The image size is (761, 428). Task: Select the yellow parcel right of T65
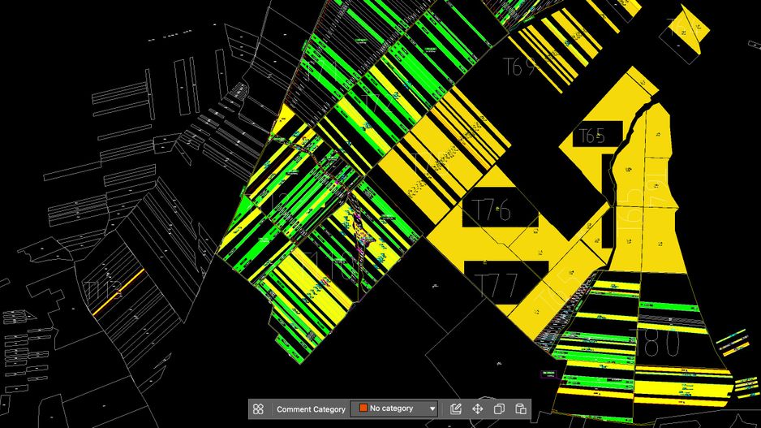656,162
